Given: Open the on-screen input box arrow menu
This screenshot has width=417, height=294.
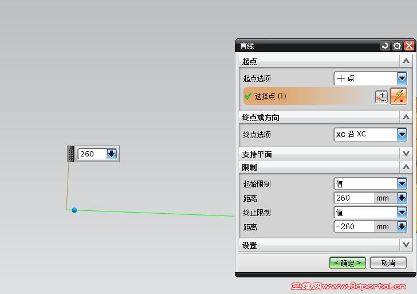Looking at the screenshot, I should coord(112,154).
